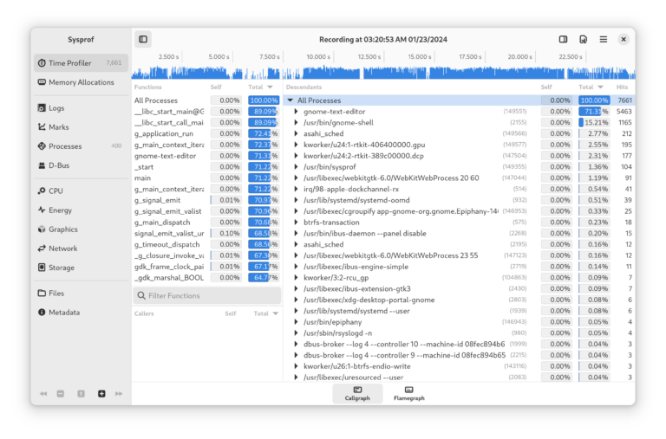The width and height of the screenshot is (666, 439).
Task: Open the recording search document icon
Action: 583,40
